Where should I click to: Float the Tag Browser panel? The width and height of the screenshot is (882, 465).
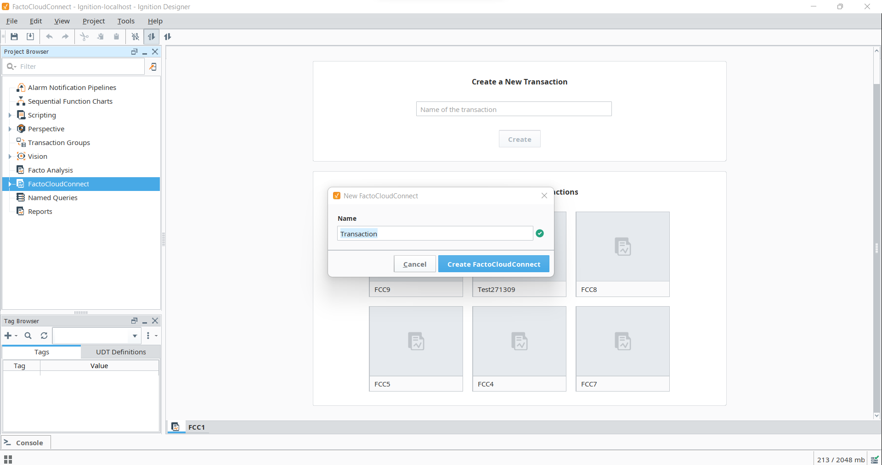(x=134, y=321)
